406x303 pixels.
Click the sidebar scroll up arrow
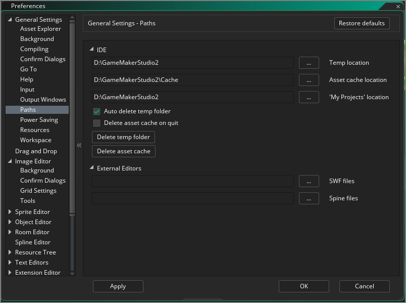click(x=72, y=18)
